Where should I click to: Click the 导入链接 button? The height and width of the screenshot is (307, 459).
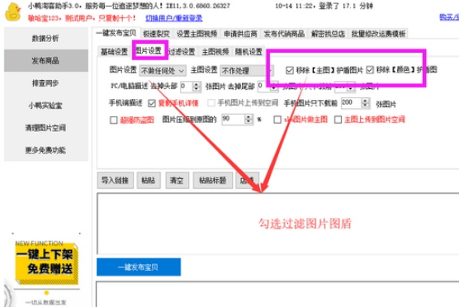(x=115, y=180)
